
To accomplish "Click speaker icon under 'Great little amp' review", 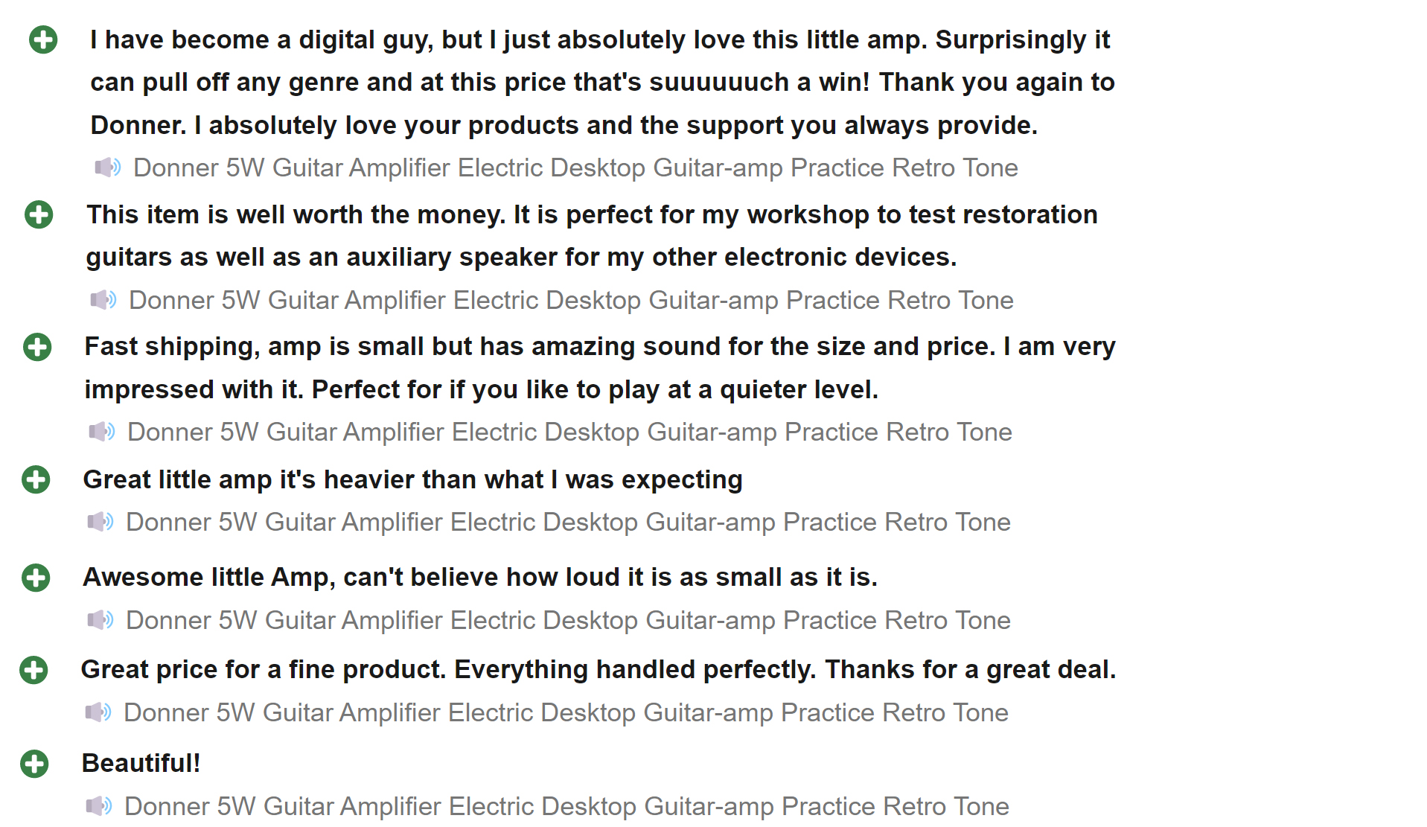I will click(100, 522).
